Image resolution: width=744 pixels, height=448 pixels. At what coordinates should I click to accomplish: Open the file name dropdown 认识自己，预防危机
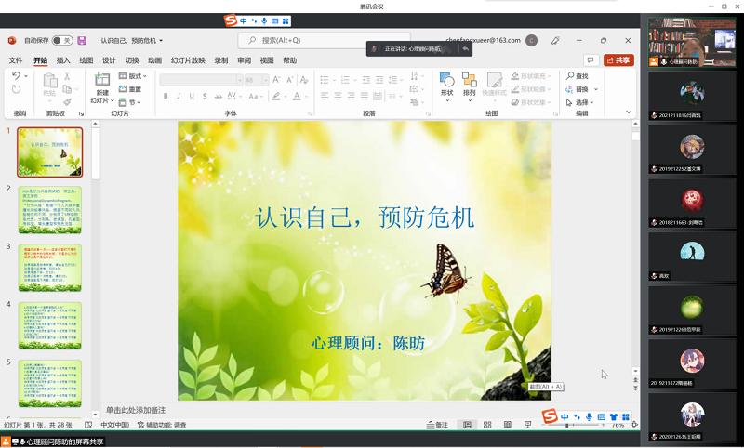tap(131, 41)
